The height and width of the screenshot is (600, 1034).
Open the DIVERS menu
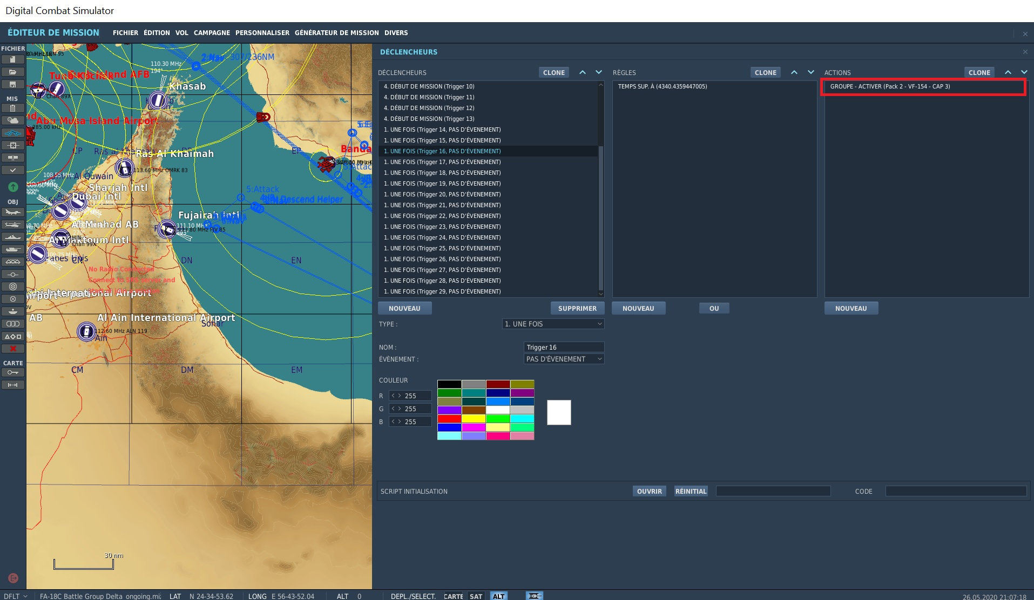396,33
